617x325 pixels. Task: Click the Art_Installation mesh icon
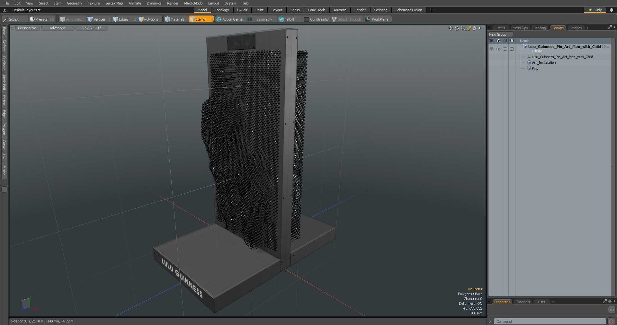click(x=529, y=63)
